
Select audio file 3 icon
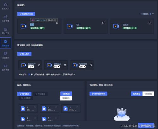(x=65, y=108)
